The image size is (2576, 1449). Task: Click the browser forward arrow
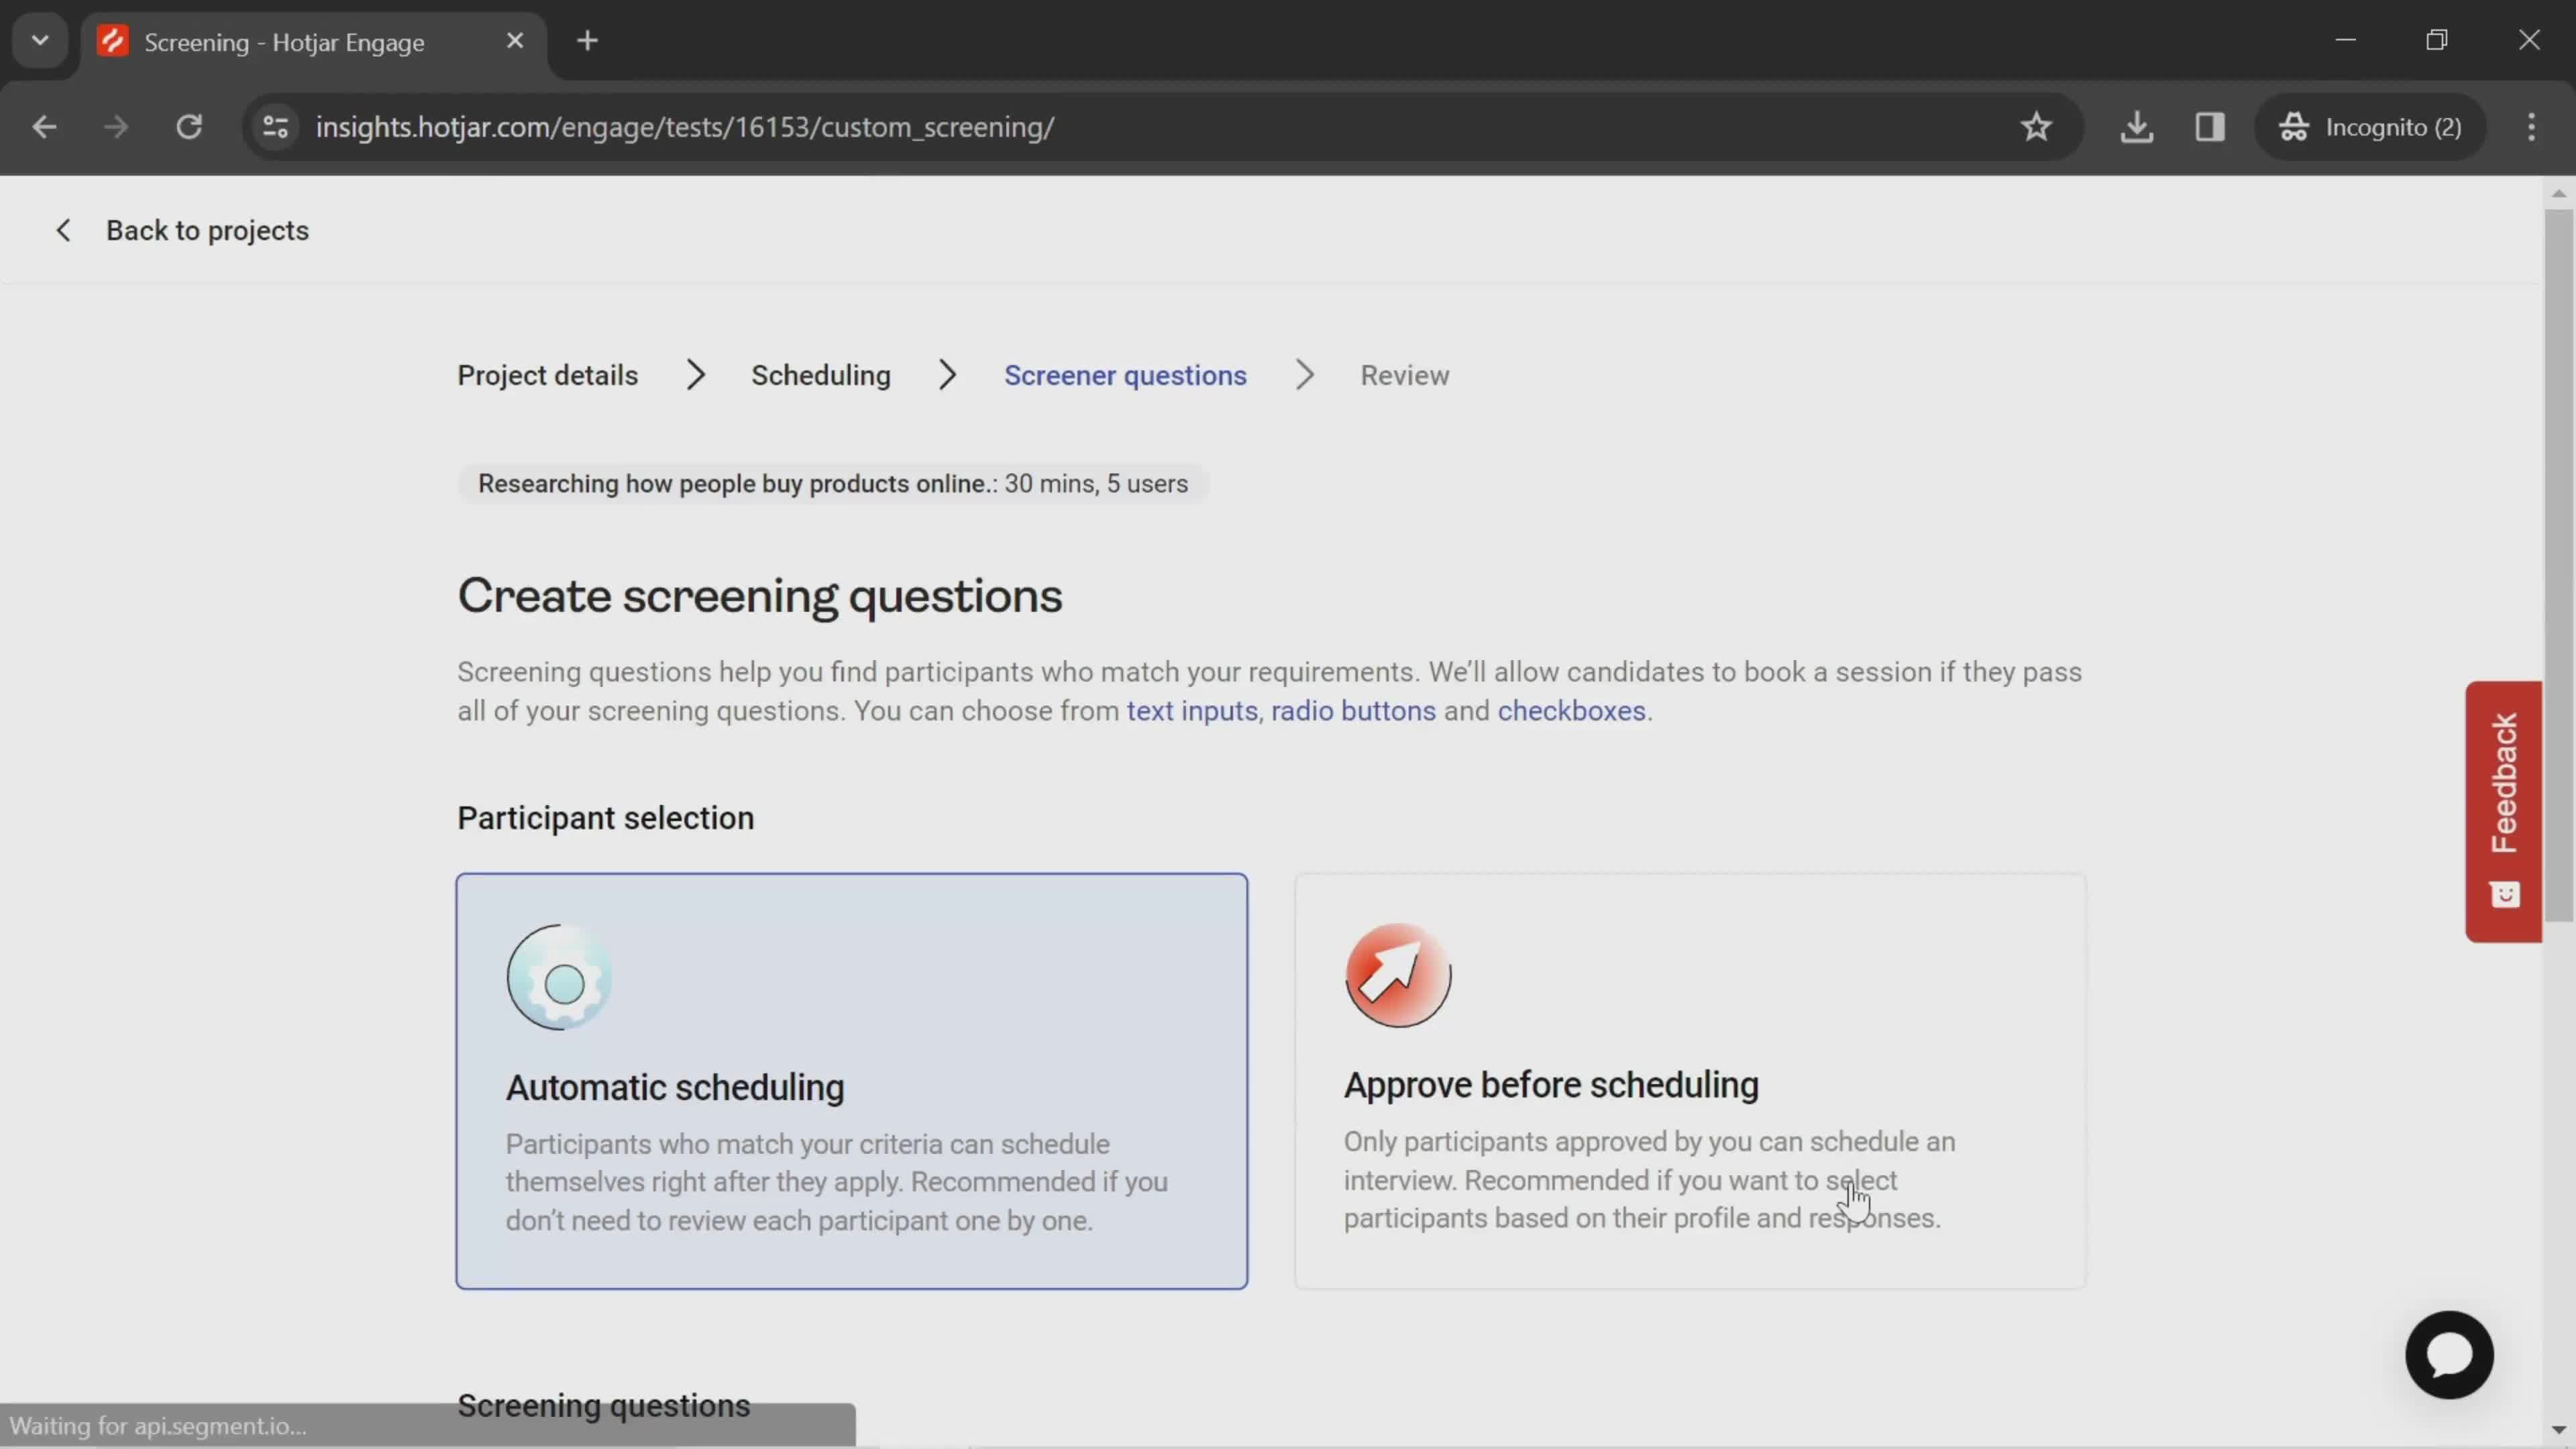(116, 127)
